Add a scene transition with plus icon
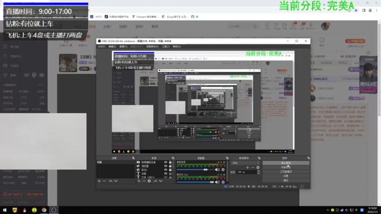 click(247, 167)
